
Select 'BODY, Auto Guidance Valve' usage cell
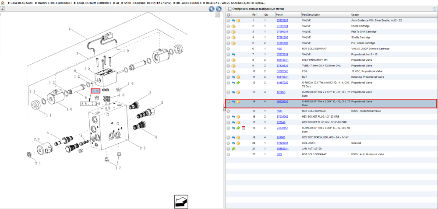click(x=368, y=154)
